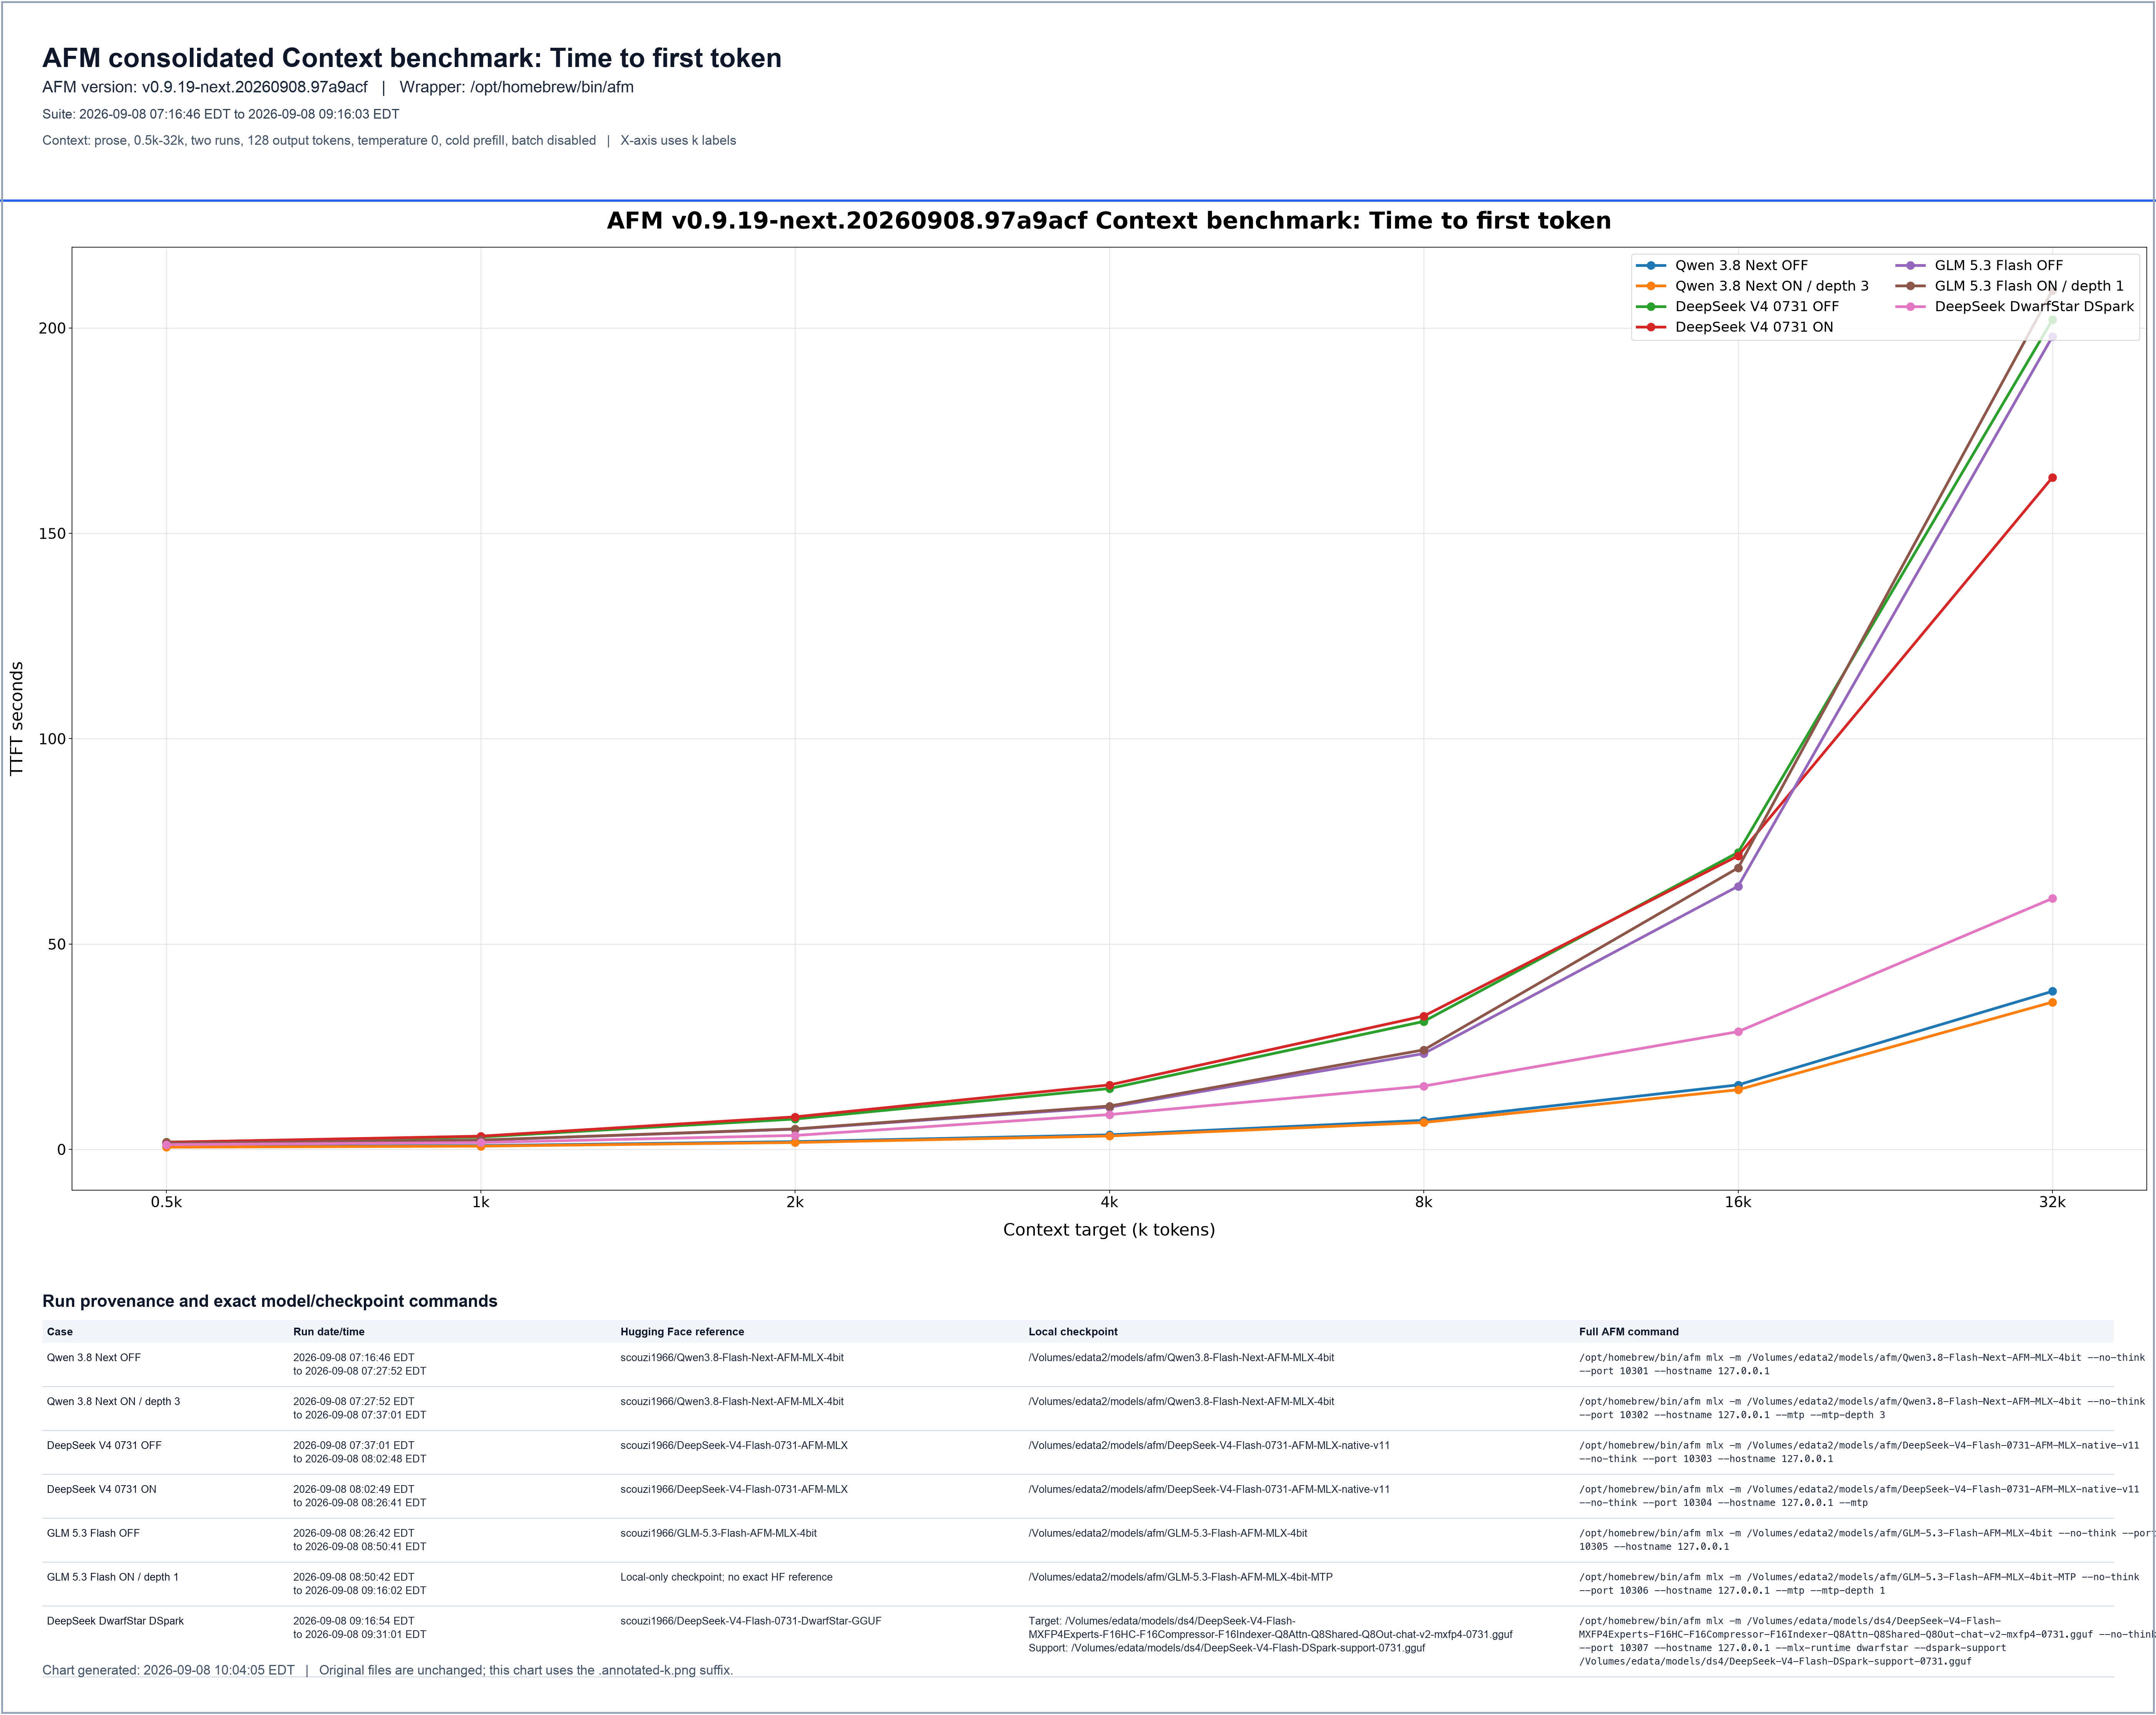Click the "Full AFM command" column header

pos(1629,1332)
